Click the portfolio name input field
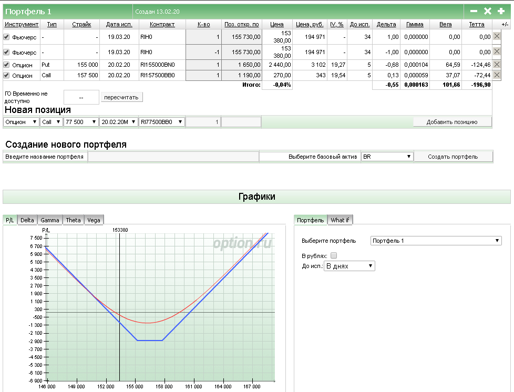This screenshot has height=392, width=514. [173, 157]
